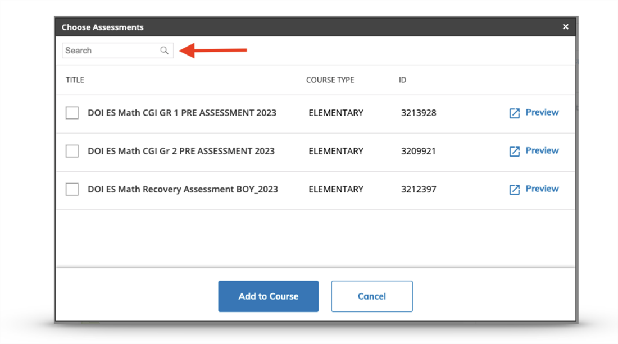Viewport: 618px width, 344px height.
Task: Open Preview link for assessment 3209921
Action: point(542,150)
